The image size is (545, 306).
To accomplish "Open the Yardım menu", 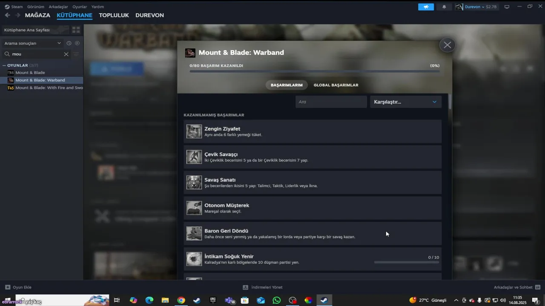I will click(x=98, y=7).
